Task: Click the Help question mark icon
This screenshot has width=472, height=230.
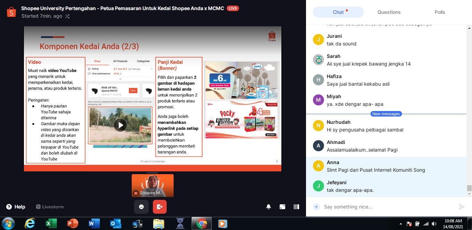Action: click(x=9, y=207)
